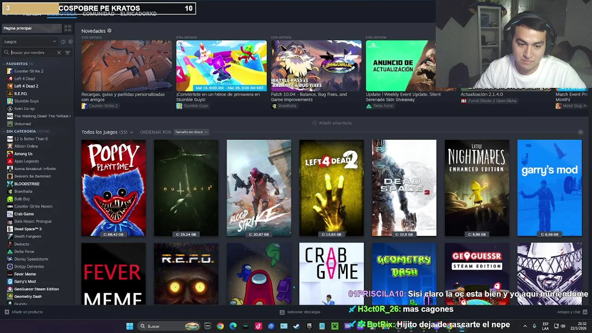Select Counter-Strike 2 in the favorites list
592x333 pixels.
click(29, 71)
